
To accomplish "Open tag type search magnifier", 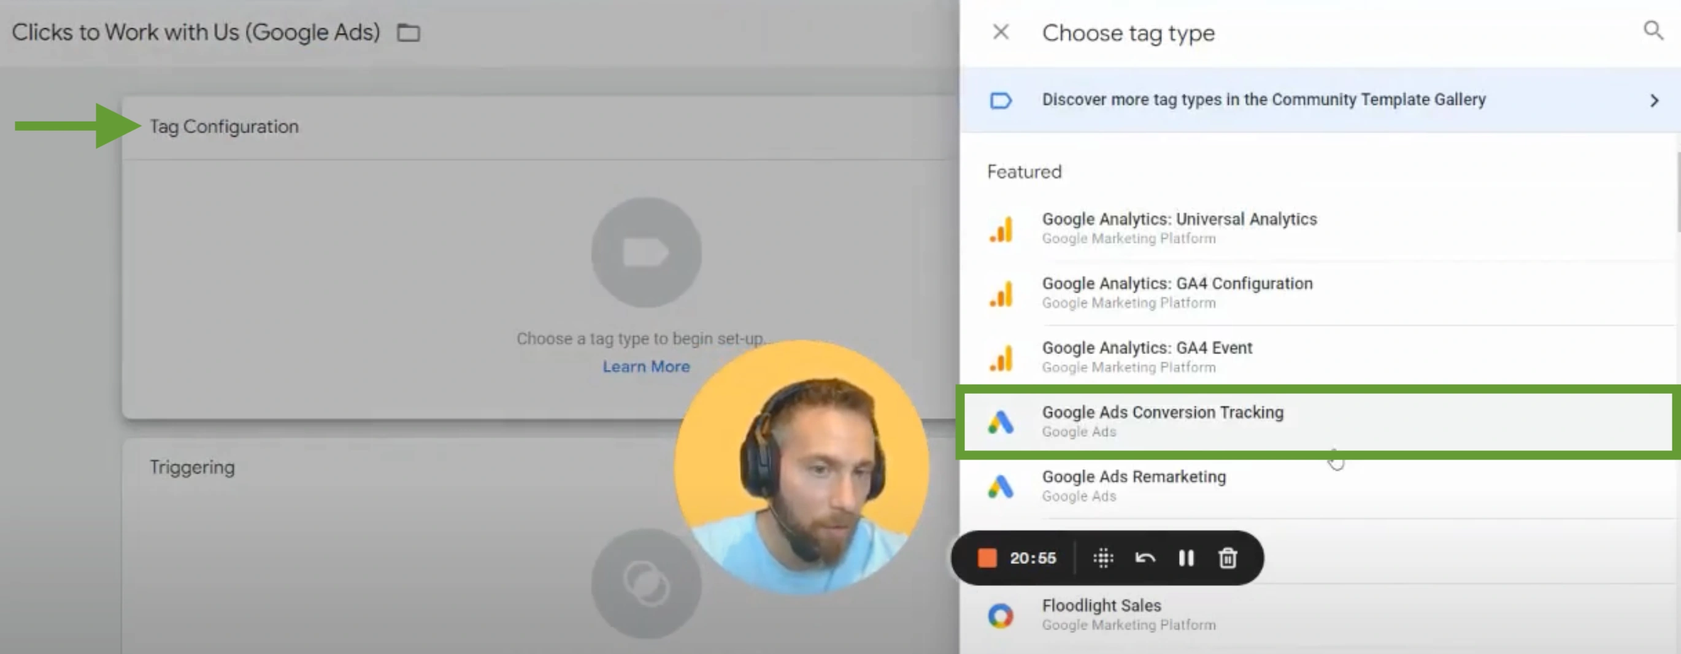I will pos(1653,30).
